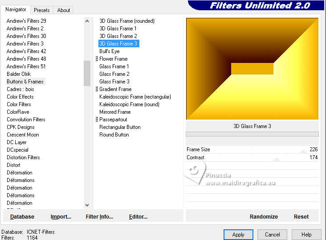Adjust the Frame Size slider handle
The image size is (326, 240).
(303, 152)
